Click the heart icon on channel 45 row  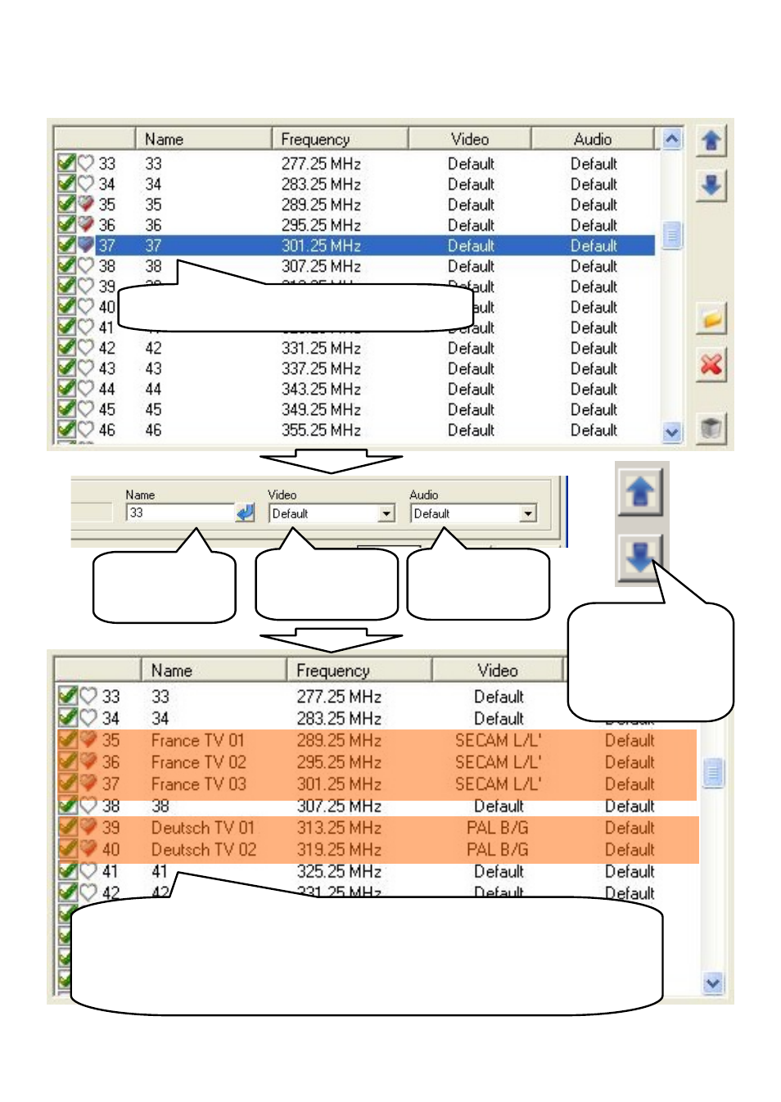tap(86, 409)
